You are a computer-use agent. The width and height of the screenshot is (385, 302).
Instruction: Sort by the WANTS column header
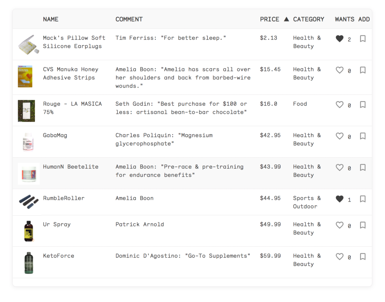click(x=344, y=19)
